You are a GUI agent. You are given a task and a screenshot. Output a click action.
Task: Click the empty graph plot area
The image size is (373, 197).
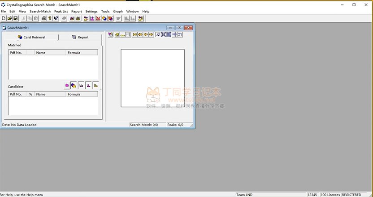coord(152,78)
